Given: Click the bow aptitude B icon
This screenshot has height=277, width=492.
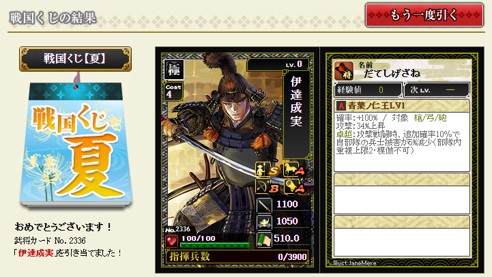Looking at the screenshot, I should pos(267,186).
